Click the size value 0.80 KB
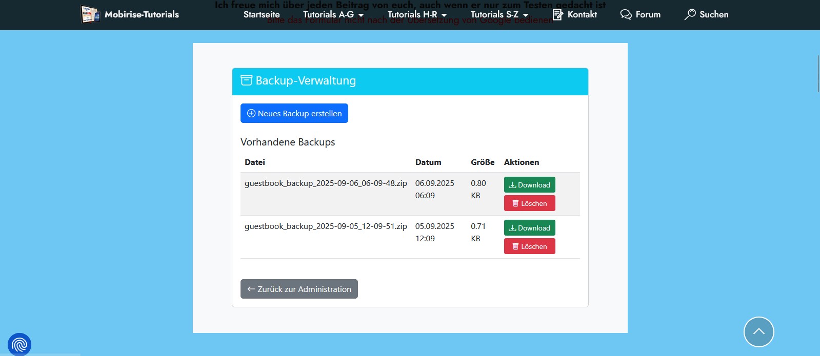This screenshot has height=356, width=820. [x=478, y=189]
